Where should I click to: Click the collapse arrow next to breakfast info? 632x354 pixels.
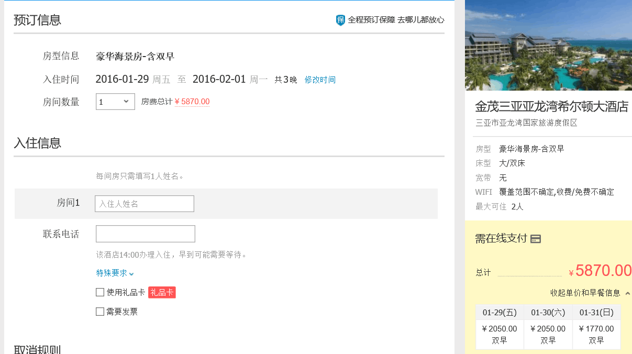pos(627,293)
